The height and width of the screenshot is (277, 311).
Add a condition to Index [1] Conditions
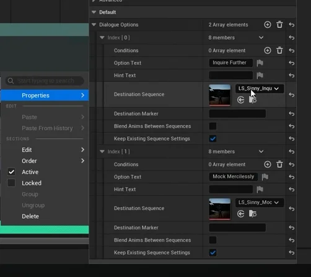[x=268, y=164]
